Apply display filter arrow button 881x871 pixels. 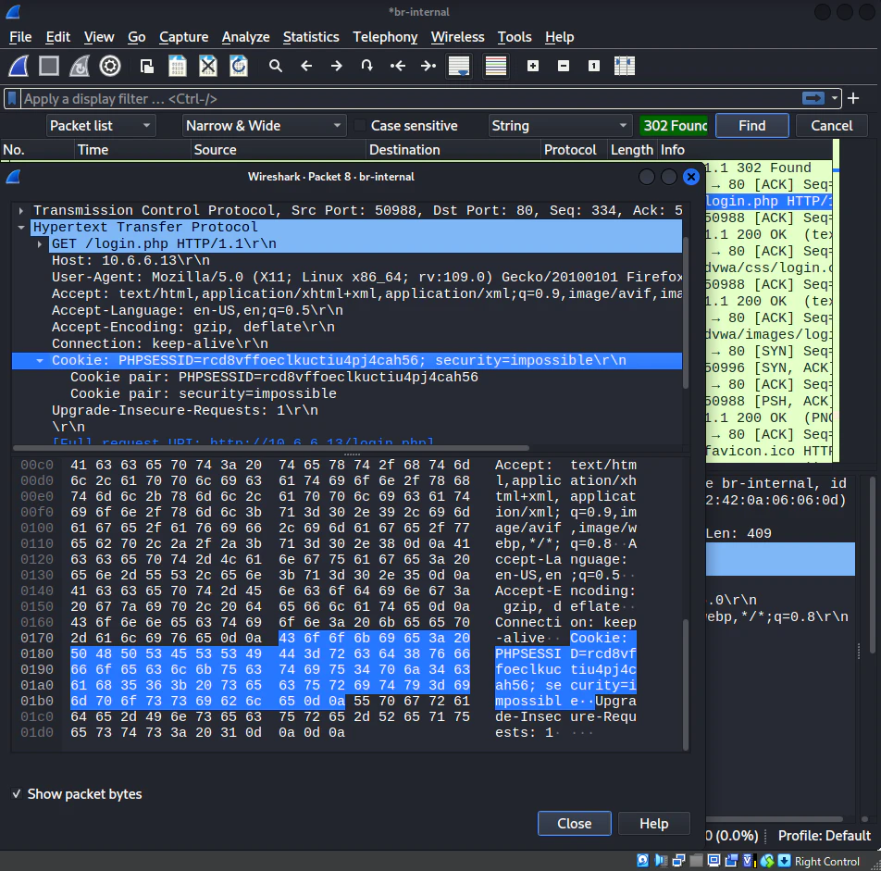tap(813, 98)
